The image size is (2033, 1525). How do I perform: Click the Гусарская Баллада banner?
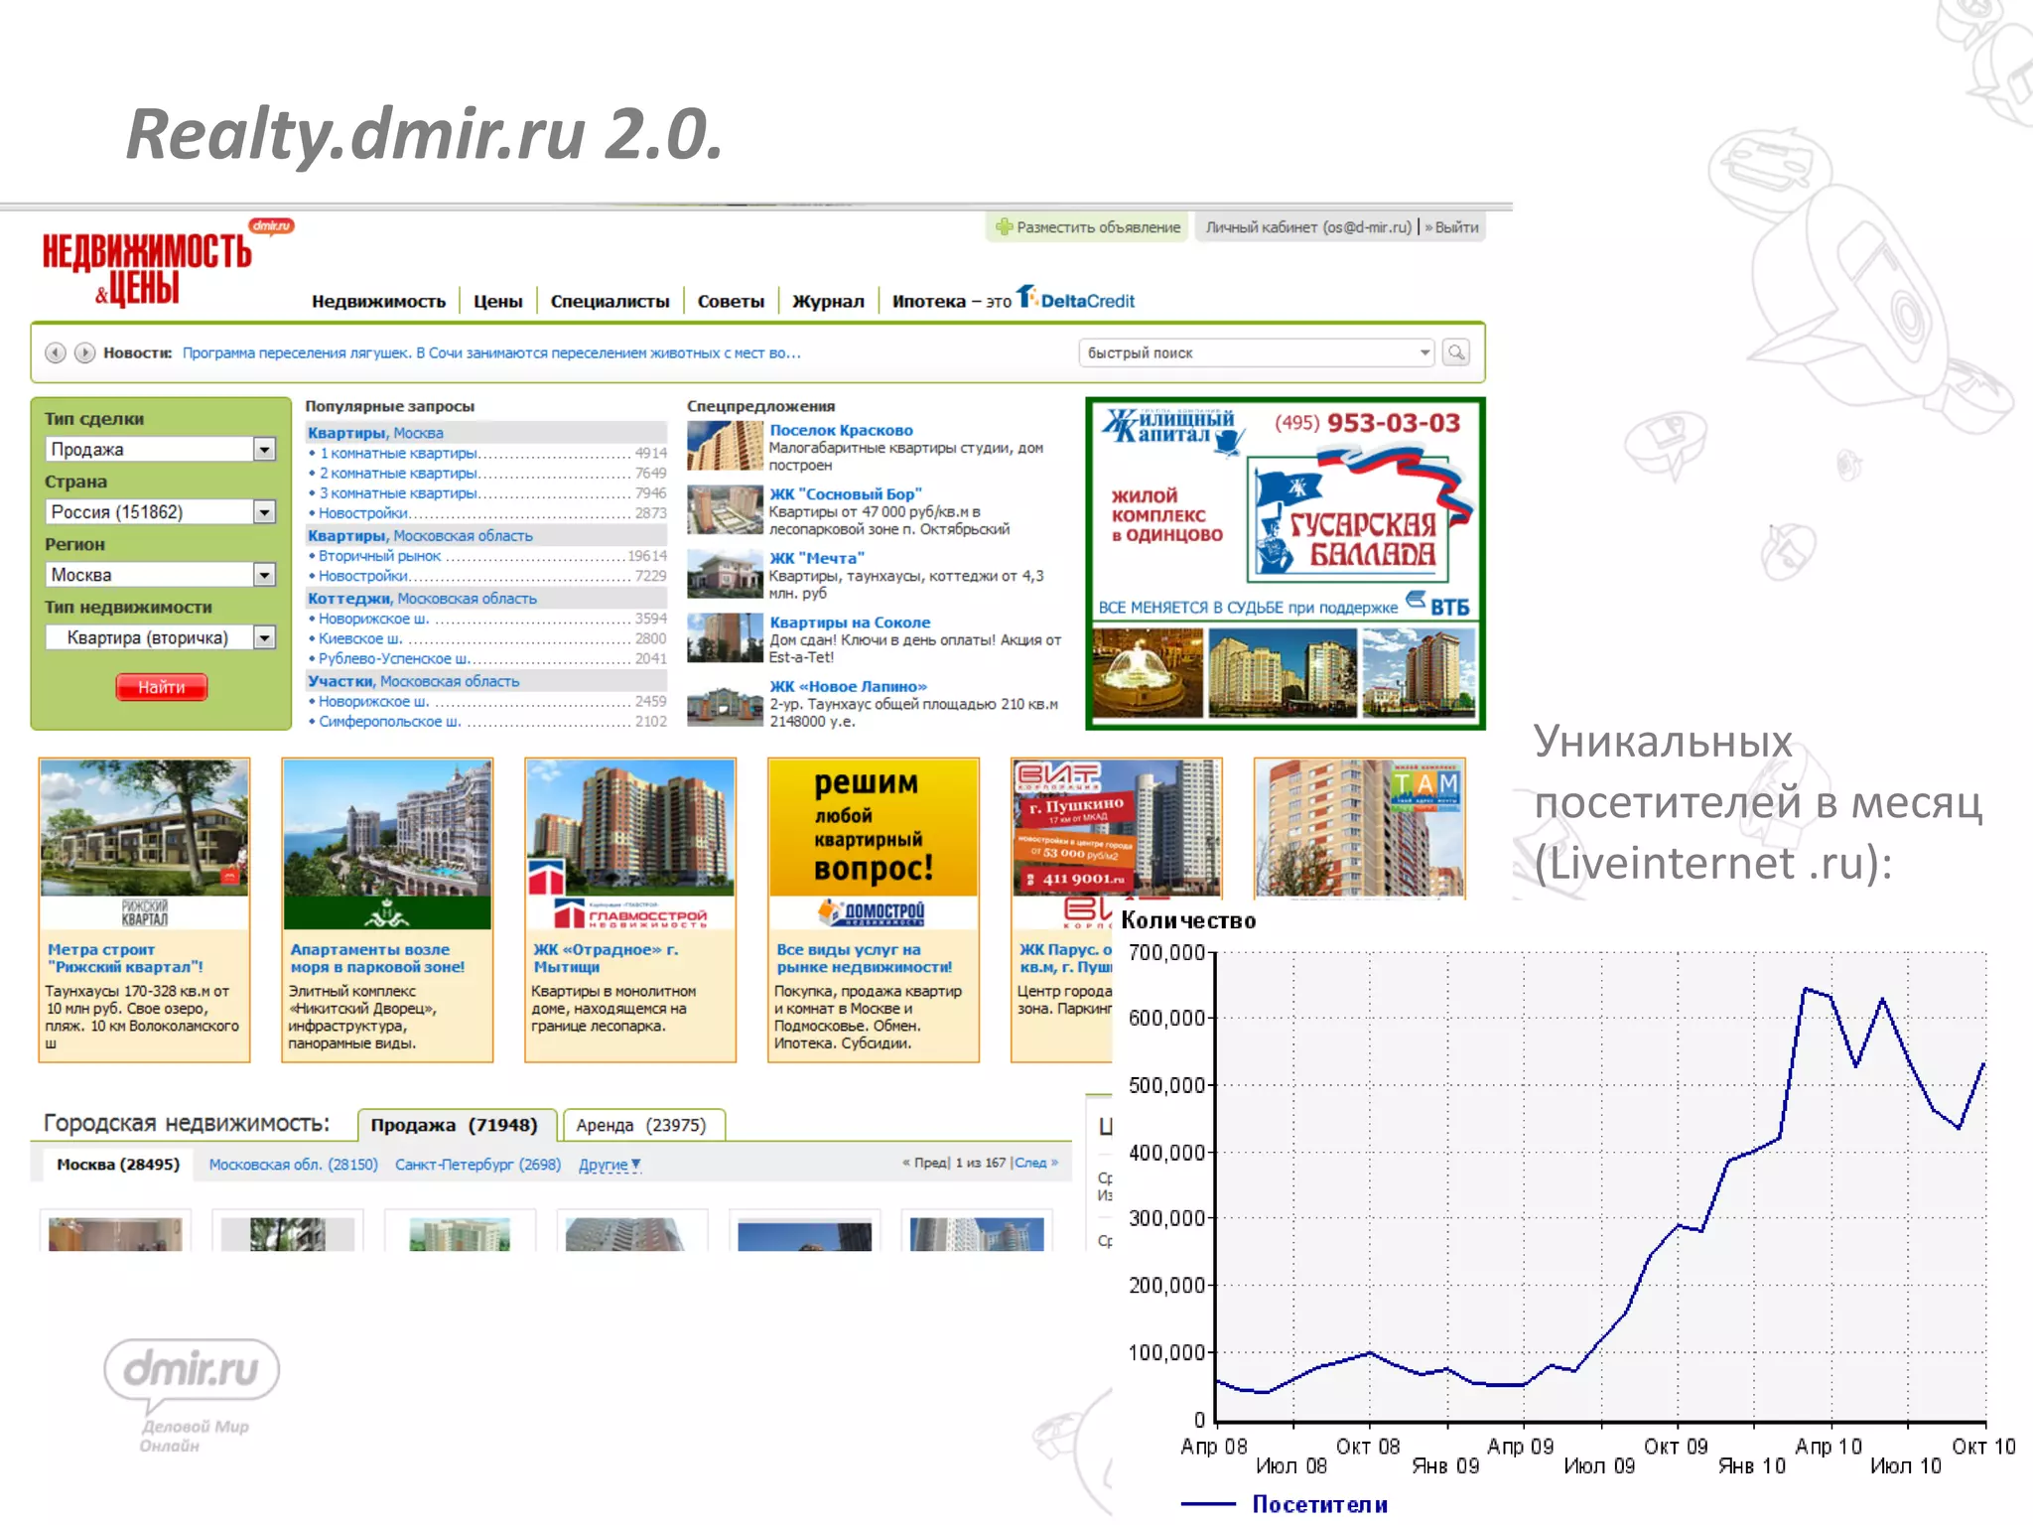coord(1286,564)
